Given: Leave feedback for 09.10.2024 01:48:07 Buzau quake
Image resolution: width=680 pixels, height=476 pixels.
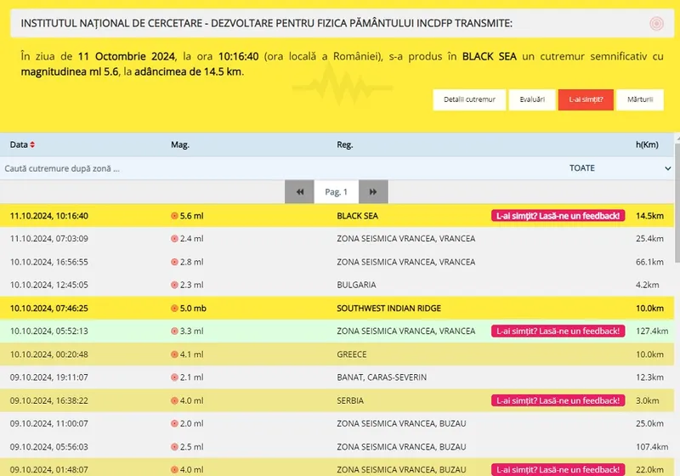Looking at the screenshot, I should point(558,469).
